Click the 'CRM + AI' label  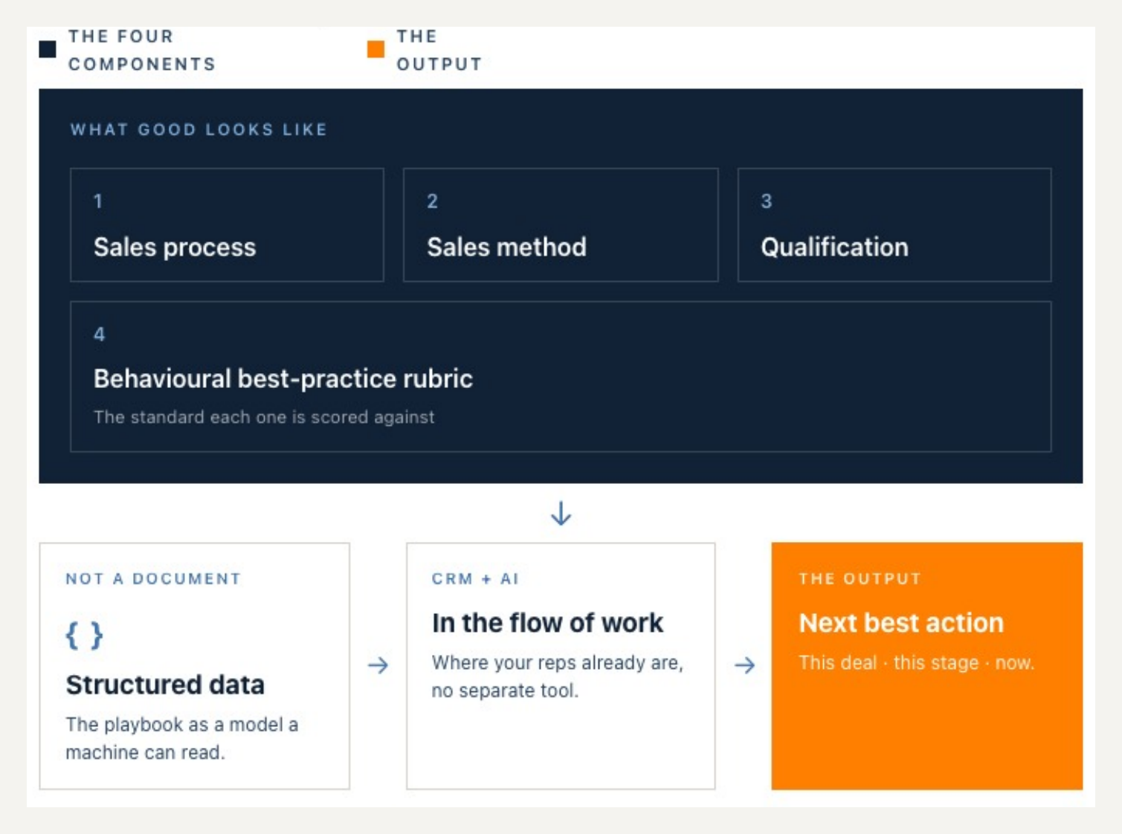475,579
